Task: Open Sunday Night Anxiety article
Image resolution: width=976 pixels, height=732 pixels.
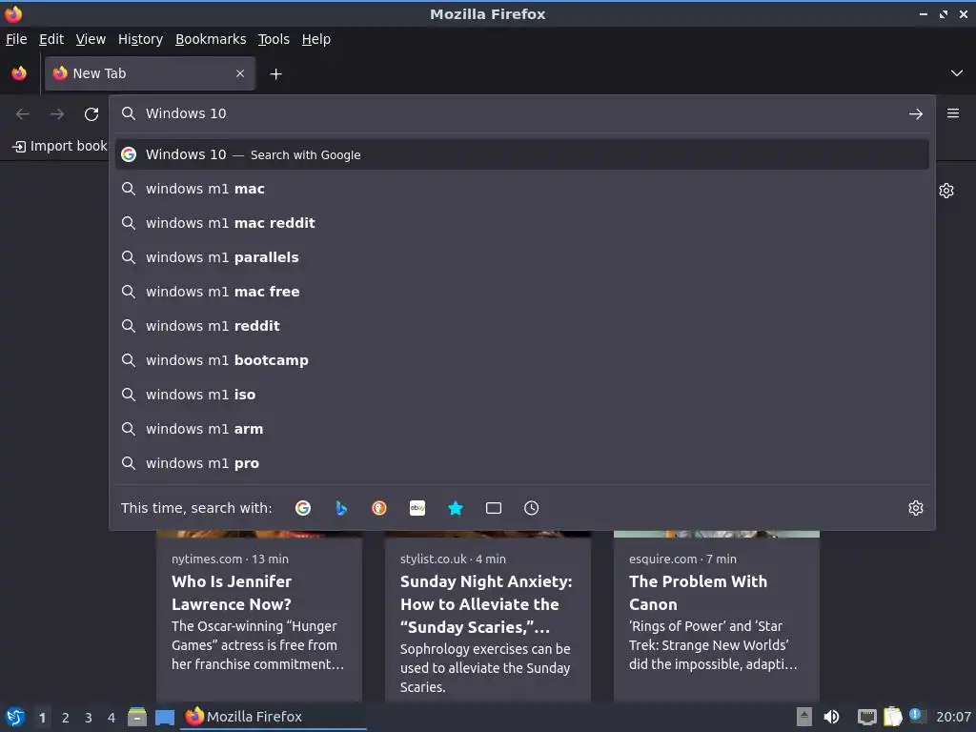Action: [x=486, y=603]
